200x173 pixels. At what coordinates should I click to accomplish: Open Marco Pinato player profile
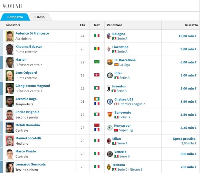(26, 151)
